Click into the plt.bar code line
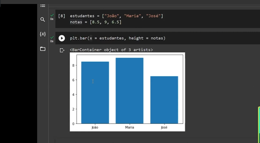Image resolution: width=260 pixels, height=143 pixels. pyautogui.click(x=118, y=38)
